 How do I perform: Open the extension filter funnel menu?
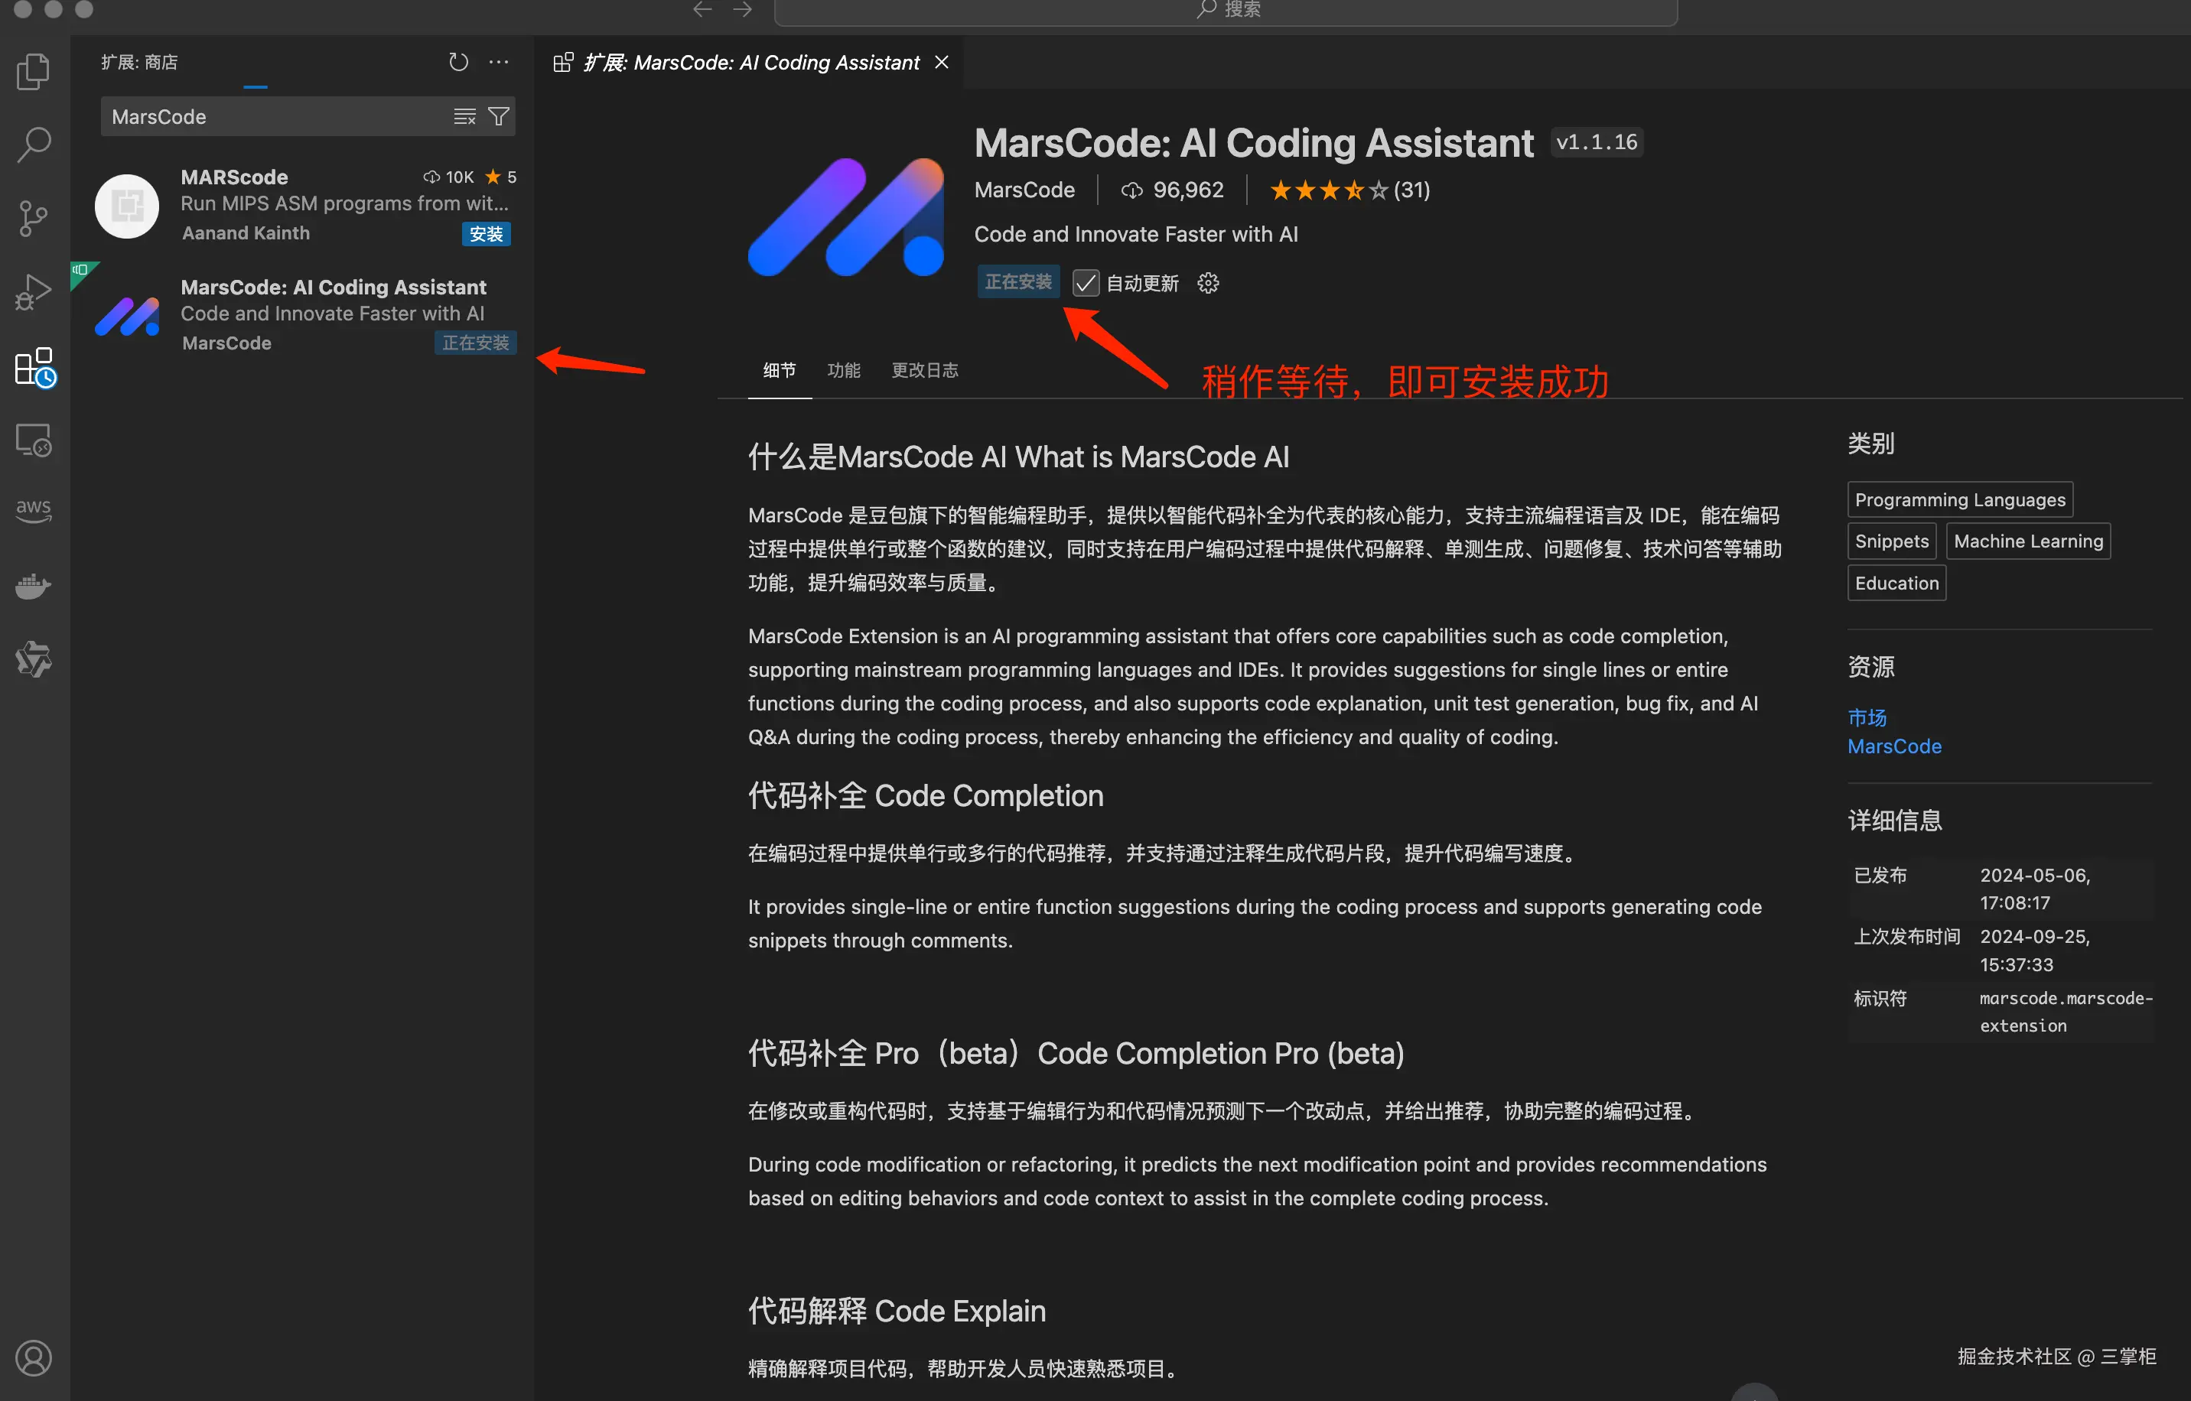pyautogui.click(x=499, y=116)
